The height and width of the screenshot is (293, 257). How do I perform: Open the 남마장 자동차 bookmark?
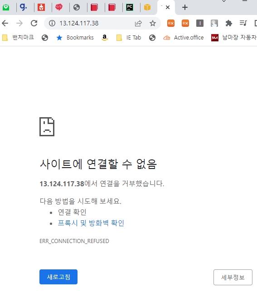coord(234,38)
